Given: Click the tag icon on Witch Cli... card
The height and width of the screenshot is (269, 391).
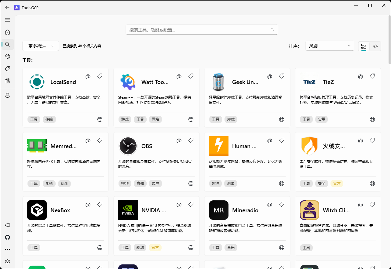Looking at the screenshot, I should pyautogui.click(x=372, y=204).
